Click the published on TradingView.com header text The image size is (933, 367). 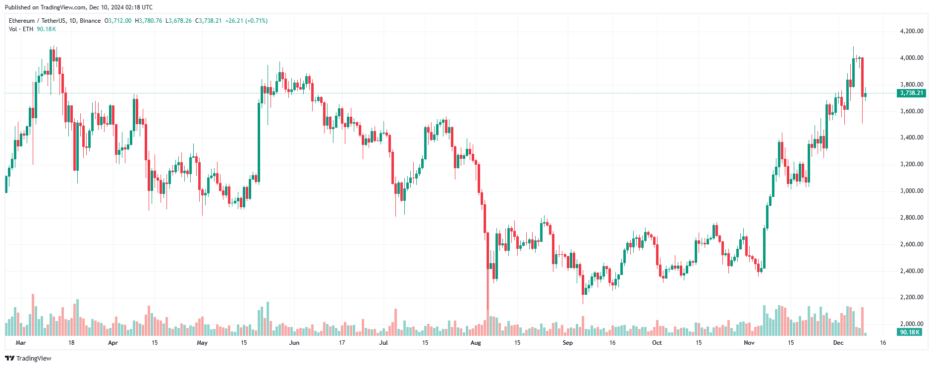(79, 7)
